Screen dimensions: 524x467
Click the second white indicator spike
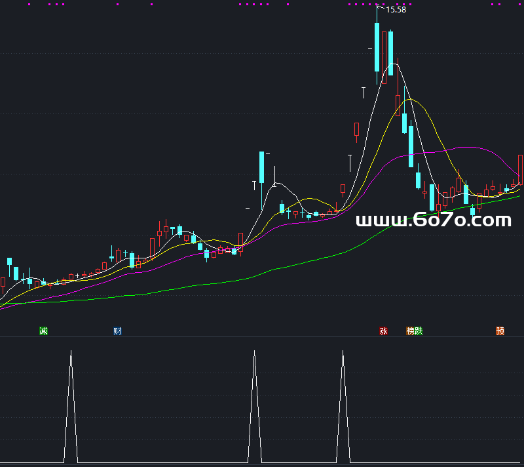pos(255,407)
